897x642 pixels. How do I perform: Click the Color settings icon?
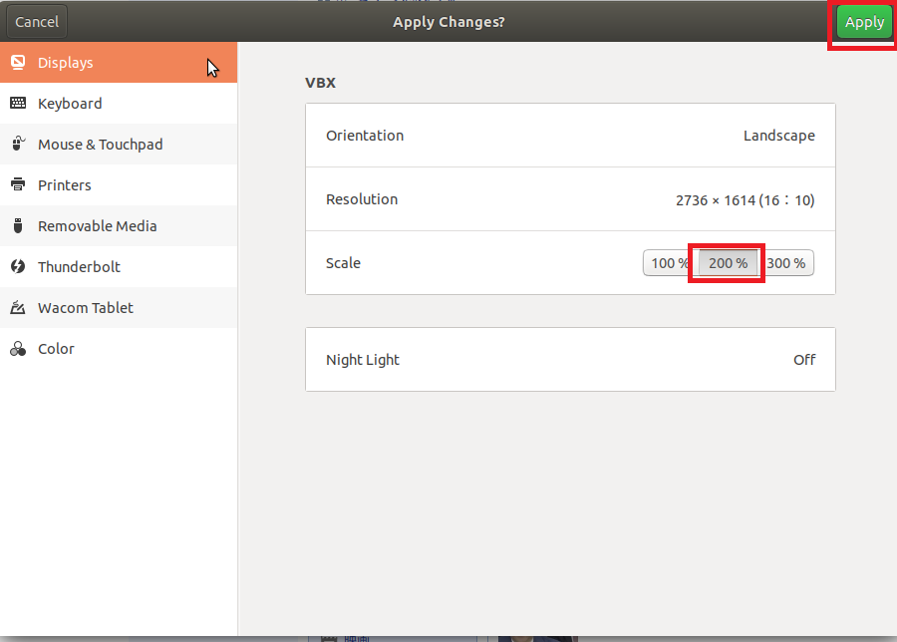pos(17,349)
